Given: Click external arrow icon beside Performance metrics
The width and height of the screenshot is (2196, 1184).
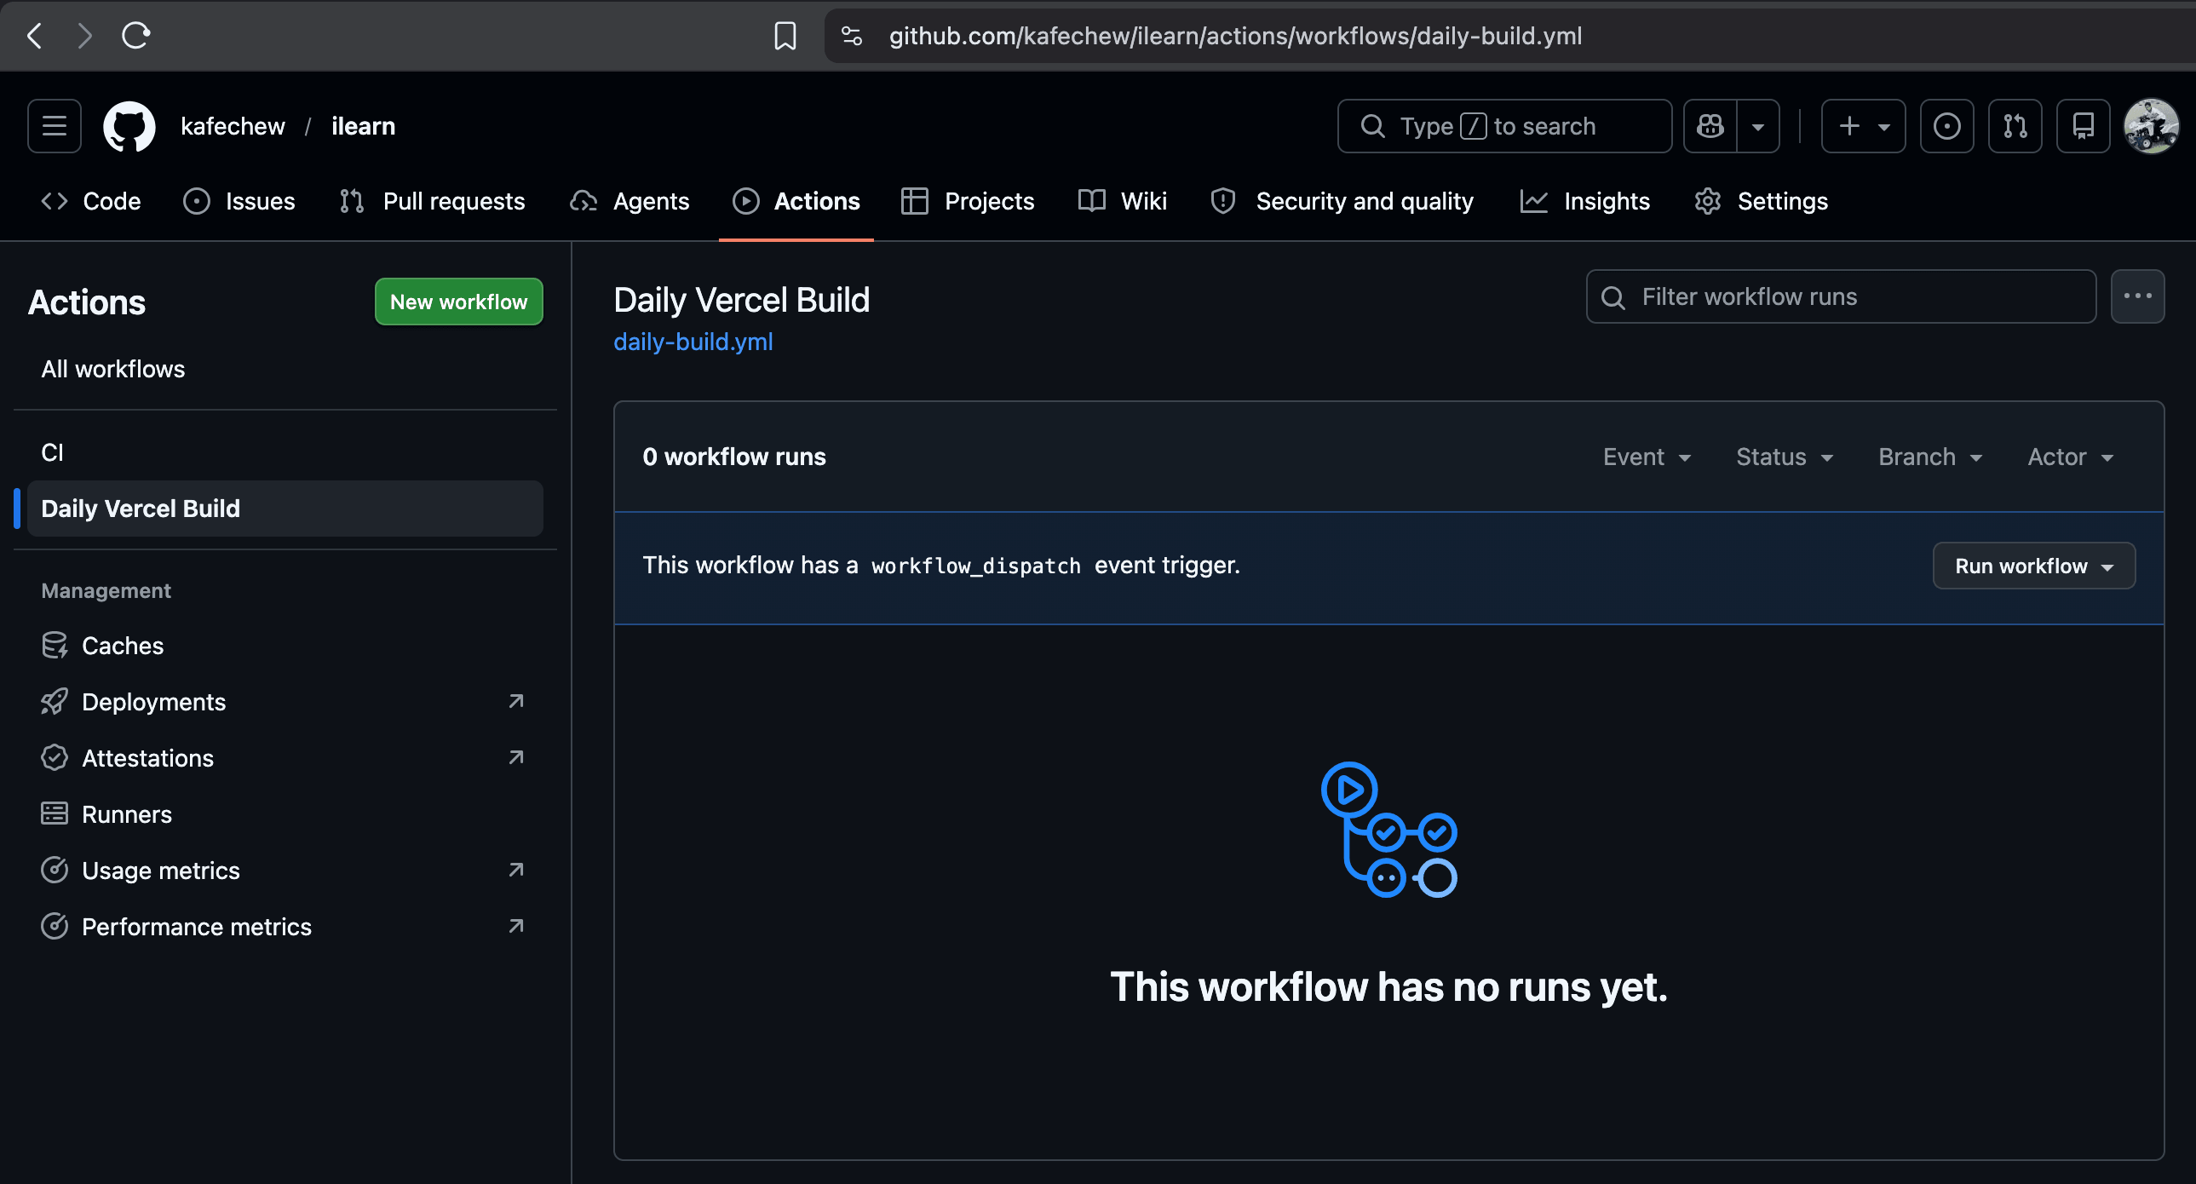Looking at the screenshot, I should (515, 927).
